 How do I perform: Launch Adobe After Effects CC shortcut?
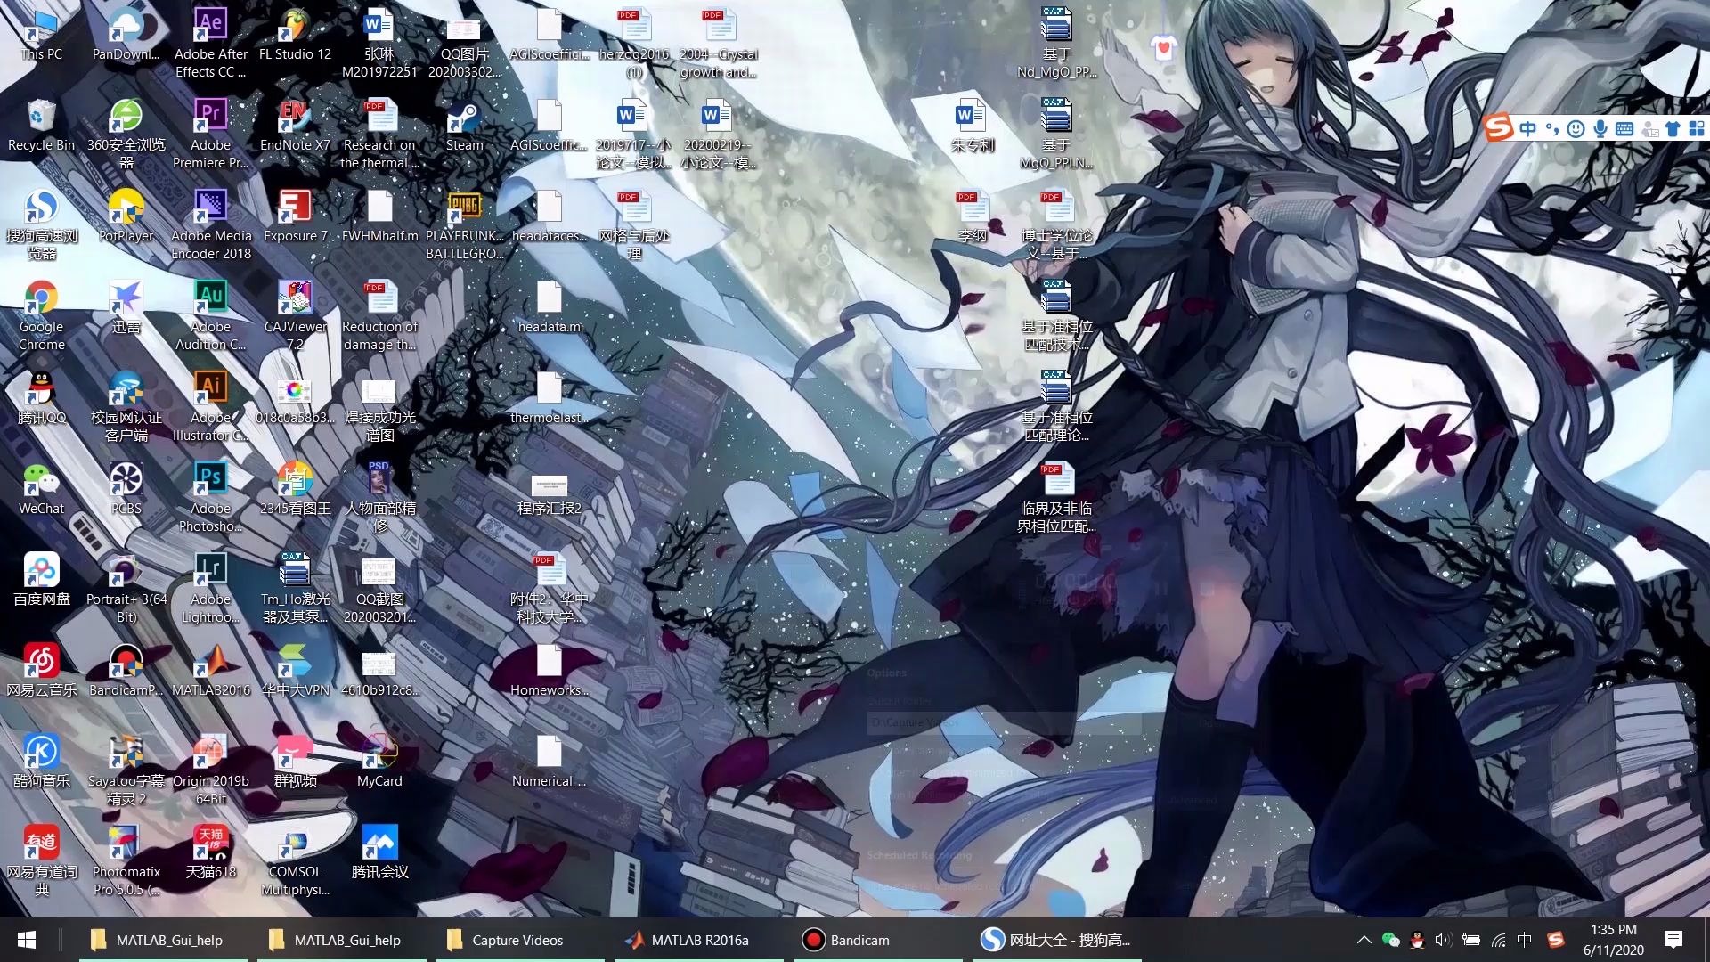210,43
